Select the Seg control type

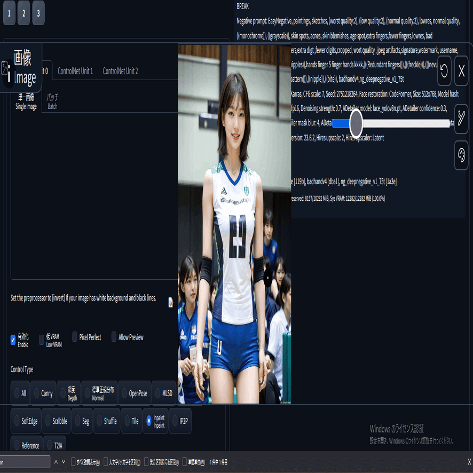click(82, 421)
